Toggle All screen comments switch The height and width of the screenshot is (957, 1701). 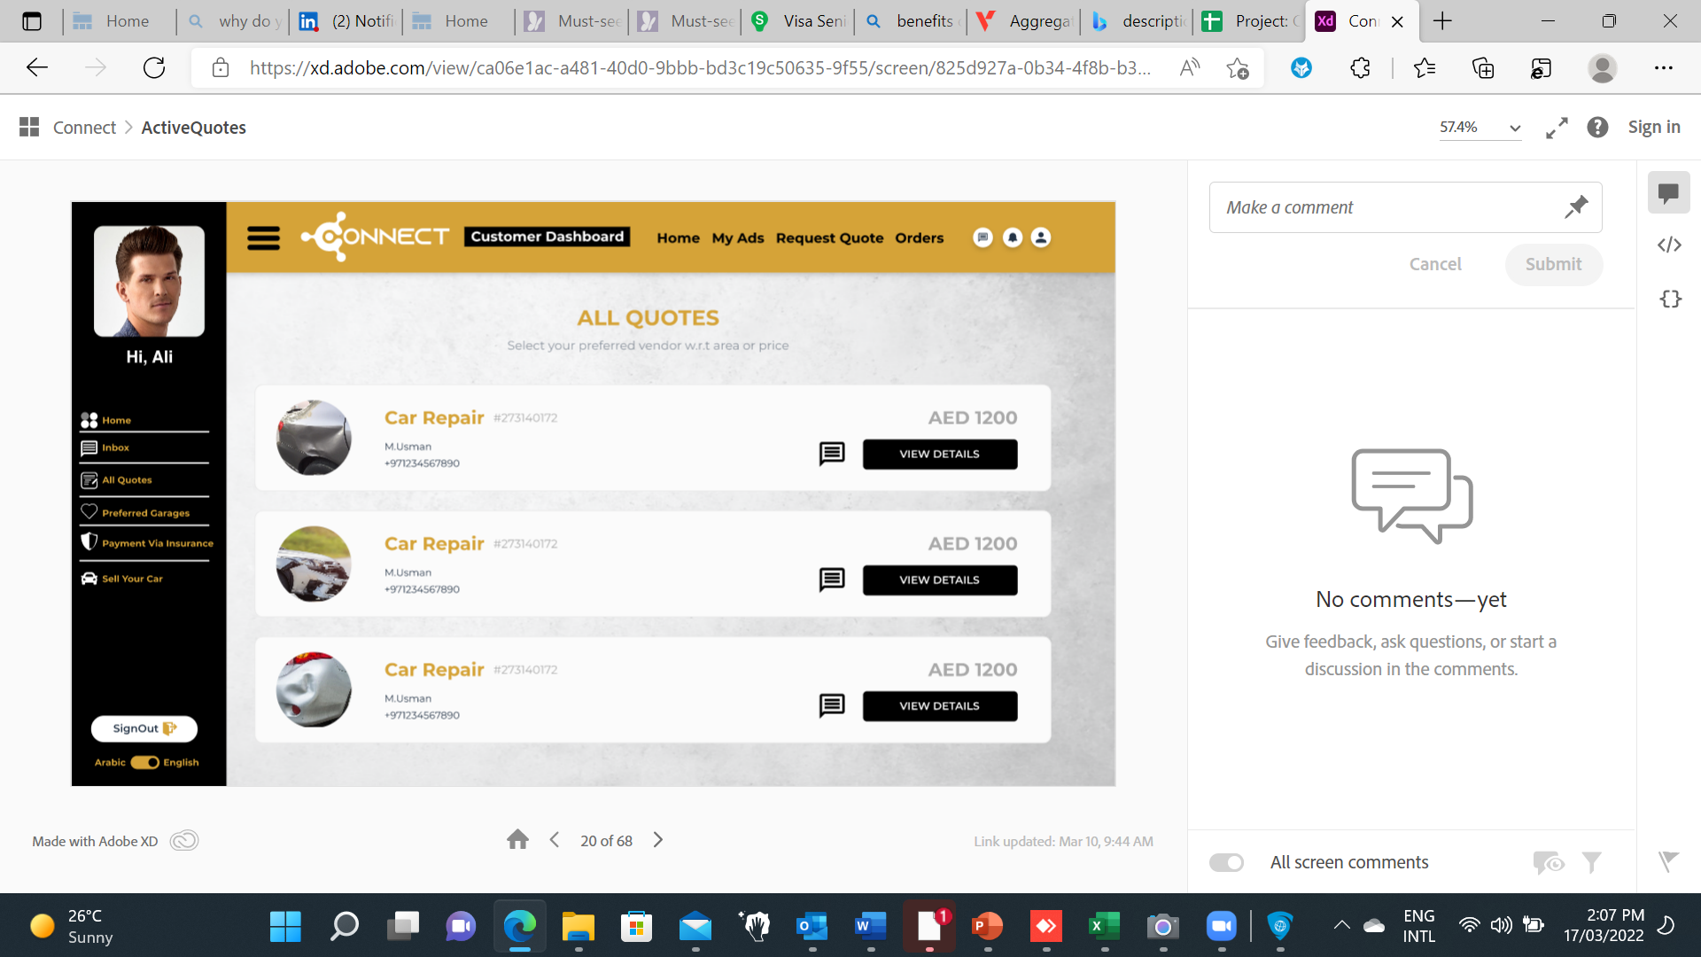[x=1226, y=862]
